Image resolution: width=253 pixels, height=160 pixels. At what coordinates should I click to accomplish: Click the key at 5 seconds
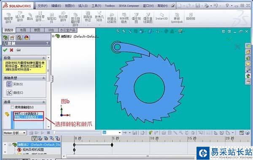pos(112,145)
